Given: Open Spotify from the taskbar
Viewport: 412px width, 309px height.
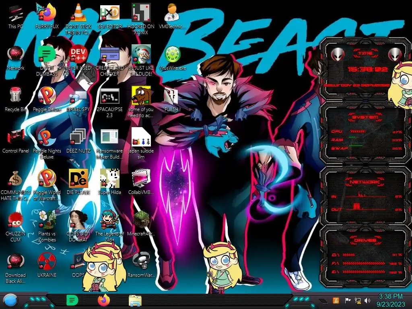Looking at the screenshot, I should click(72, 300).
